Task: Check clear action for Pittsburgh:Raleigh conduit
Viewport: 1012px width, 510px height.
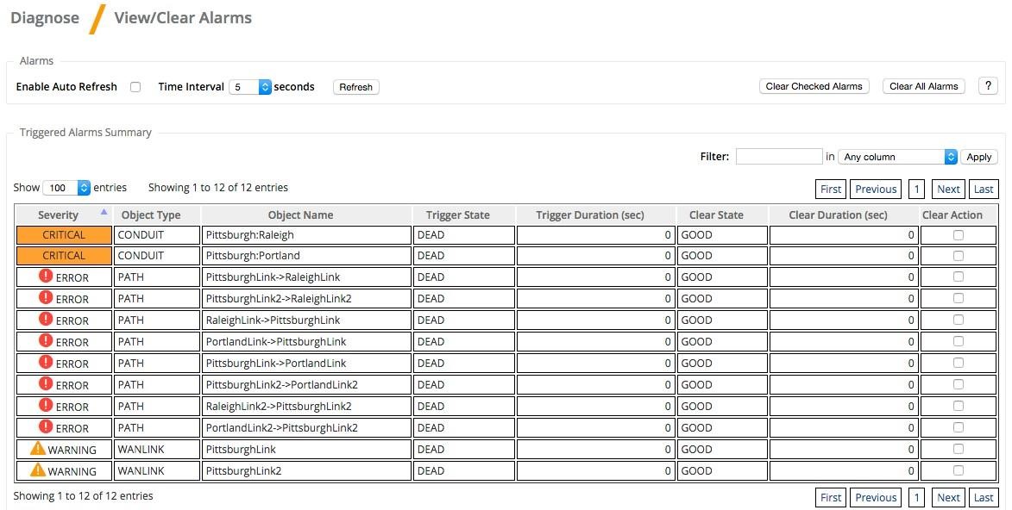Action: click(x=959, y=234)
